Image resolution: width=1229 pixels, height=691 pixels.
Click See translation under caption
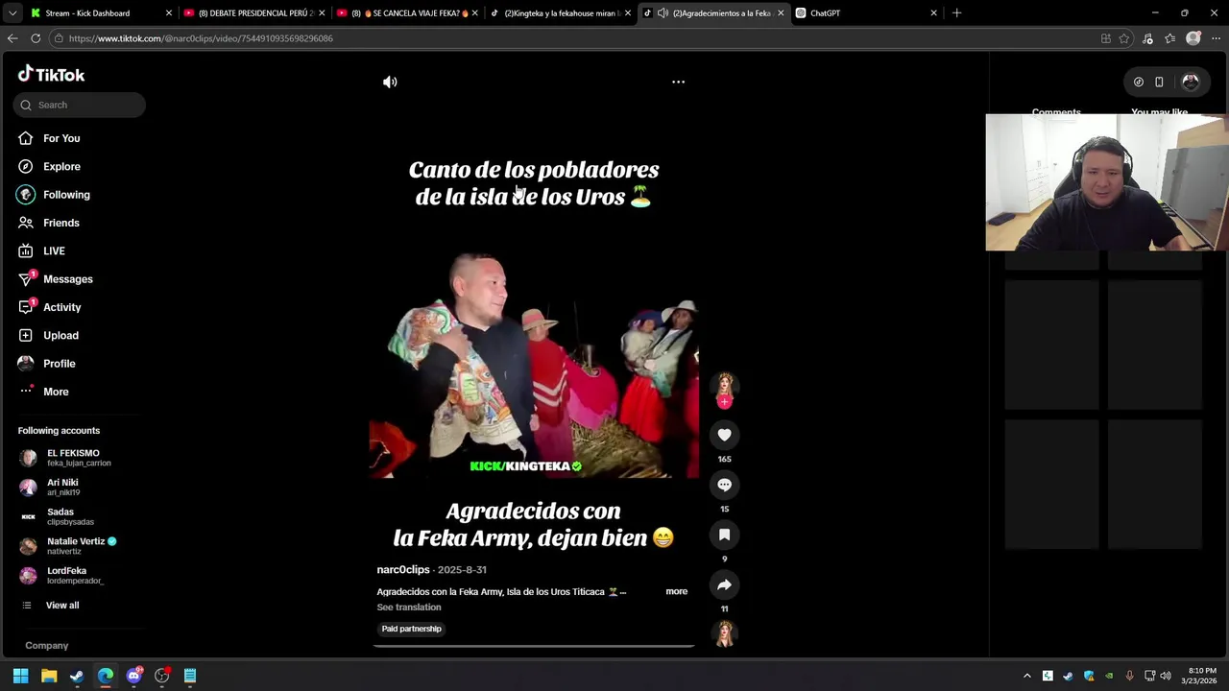(409, 608)
